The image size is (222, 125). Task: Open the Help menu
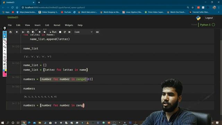pos(80,25)
